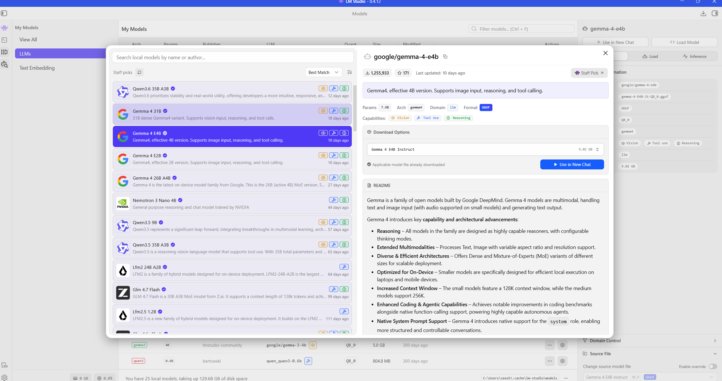Select the Gemma 4 E2B model entry
The height and width of the screenshot is (381, 722).
coord(232,159)
